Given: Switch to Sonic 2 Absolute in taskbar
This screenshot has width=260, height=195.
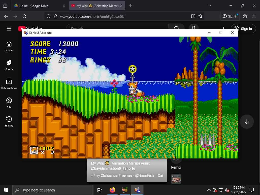Looking at the screenshot, I should click(137, 190).
